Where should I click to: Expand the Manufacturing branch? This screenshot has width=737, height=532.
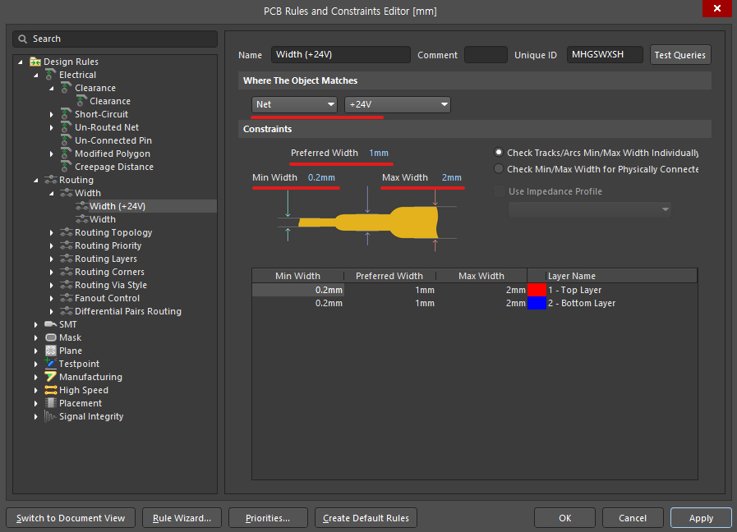click(36, 377)
